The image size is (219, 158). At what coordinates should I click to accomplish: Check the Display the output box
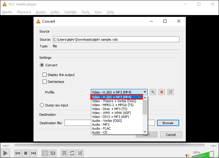pyautogui.click(x=44, y=74)
